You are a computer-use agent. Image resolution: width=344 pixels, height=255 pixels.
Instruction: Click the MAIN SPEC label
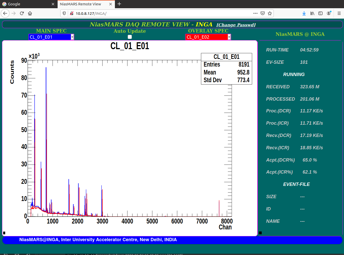click(51, 31)
